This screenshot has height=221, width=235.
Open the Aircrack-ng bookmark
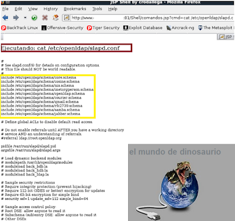click(x=180, y=28)
